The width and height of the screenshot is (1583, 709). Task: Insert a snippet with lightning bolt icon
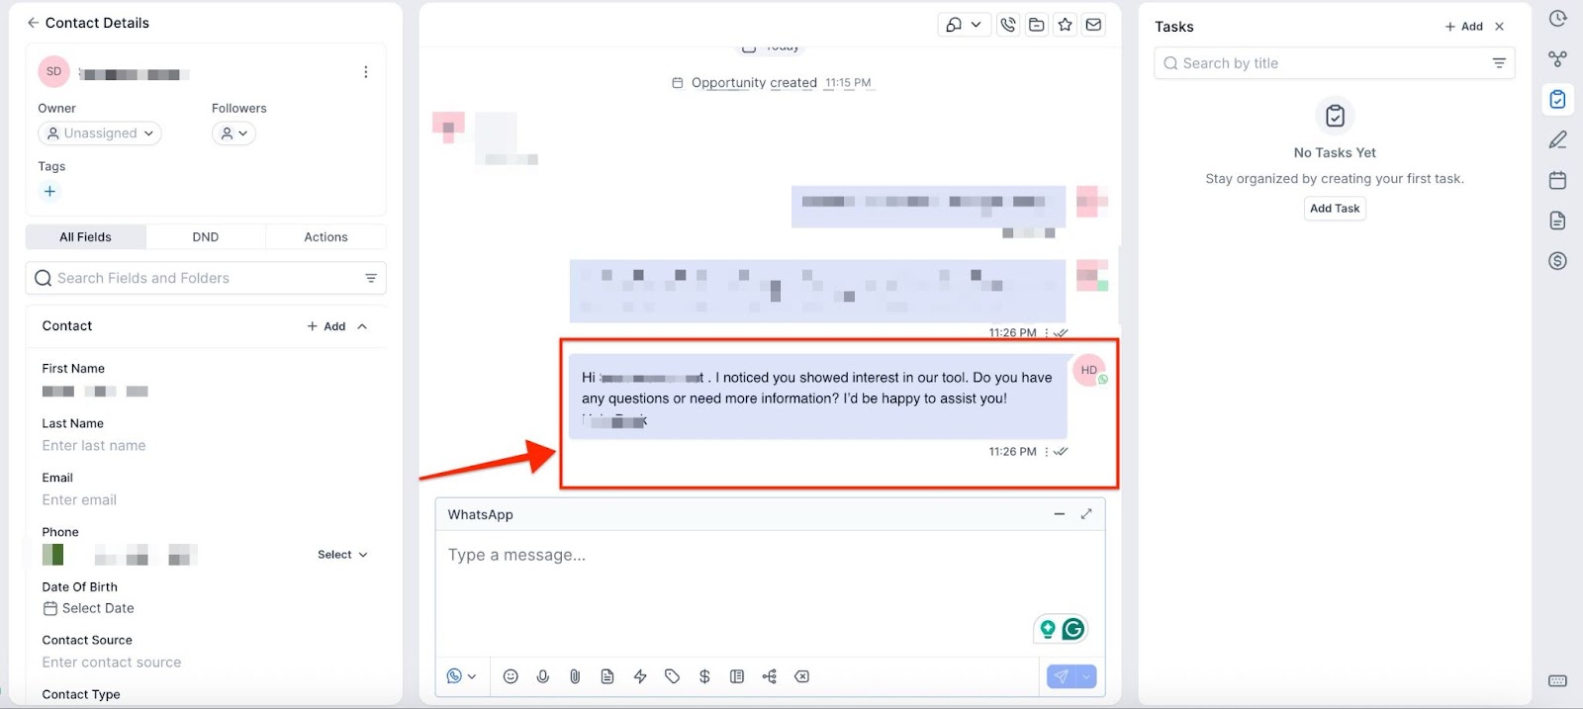tap(640, 677)
